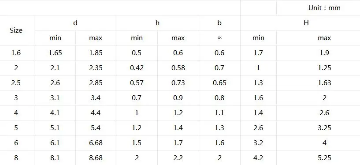This screenshot has width=360, height=165.
Task: Select size 8 row label
Action: click(16, 158)
